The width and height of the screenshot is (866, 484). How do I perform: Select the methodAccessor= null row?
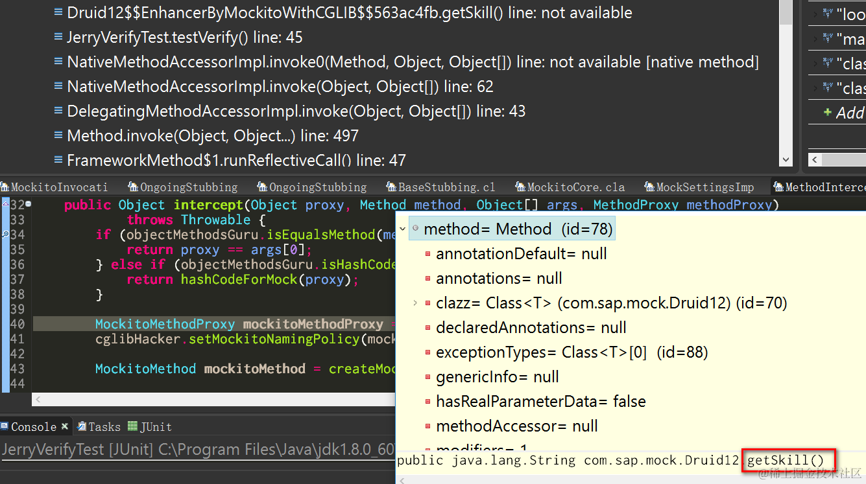pos(517,426)
